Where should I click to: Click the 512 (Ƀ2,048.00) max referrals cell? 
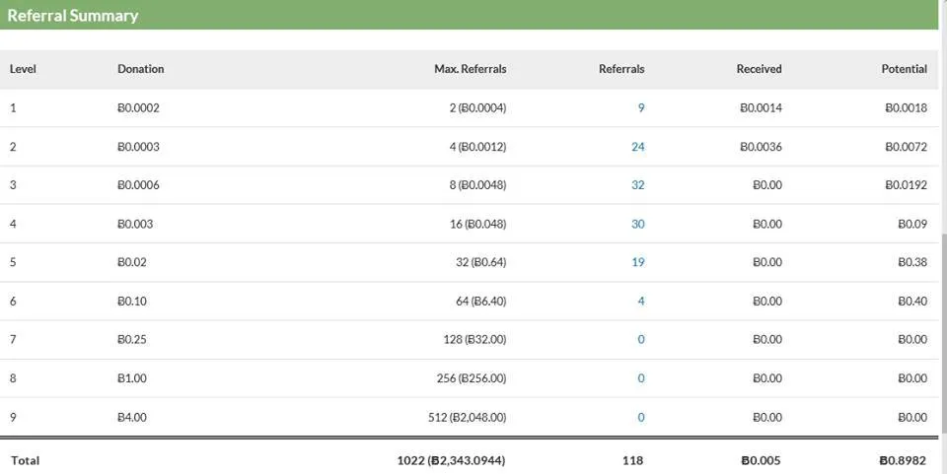(x=468, y=417)
